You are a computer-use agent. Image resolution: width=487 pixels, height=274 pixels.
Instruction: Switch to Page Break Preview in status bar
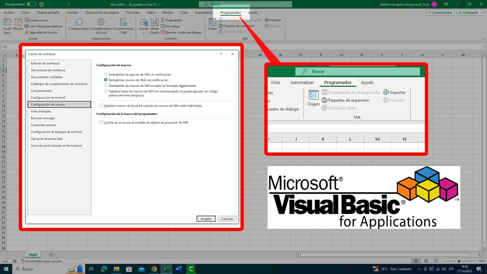(436, 261)
